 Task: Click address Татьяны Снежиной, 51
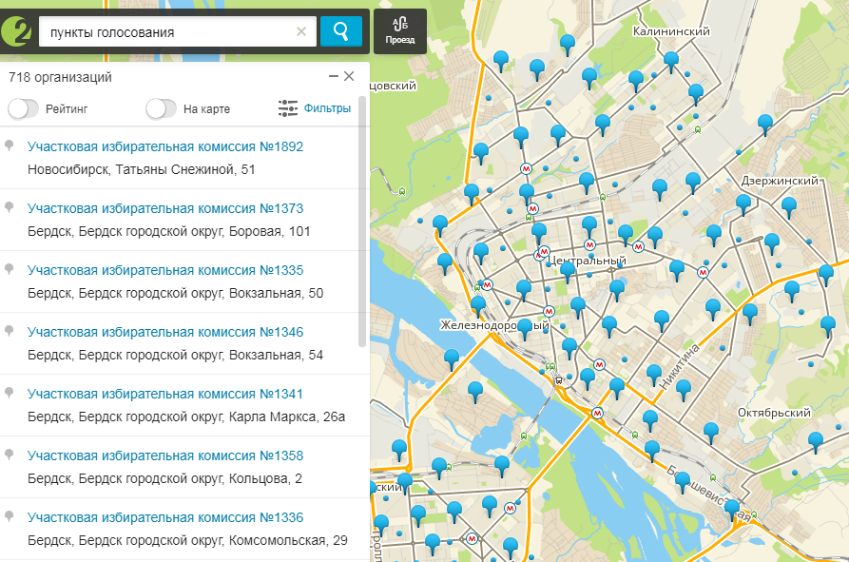185,169
